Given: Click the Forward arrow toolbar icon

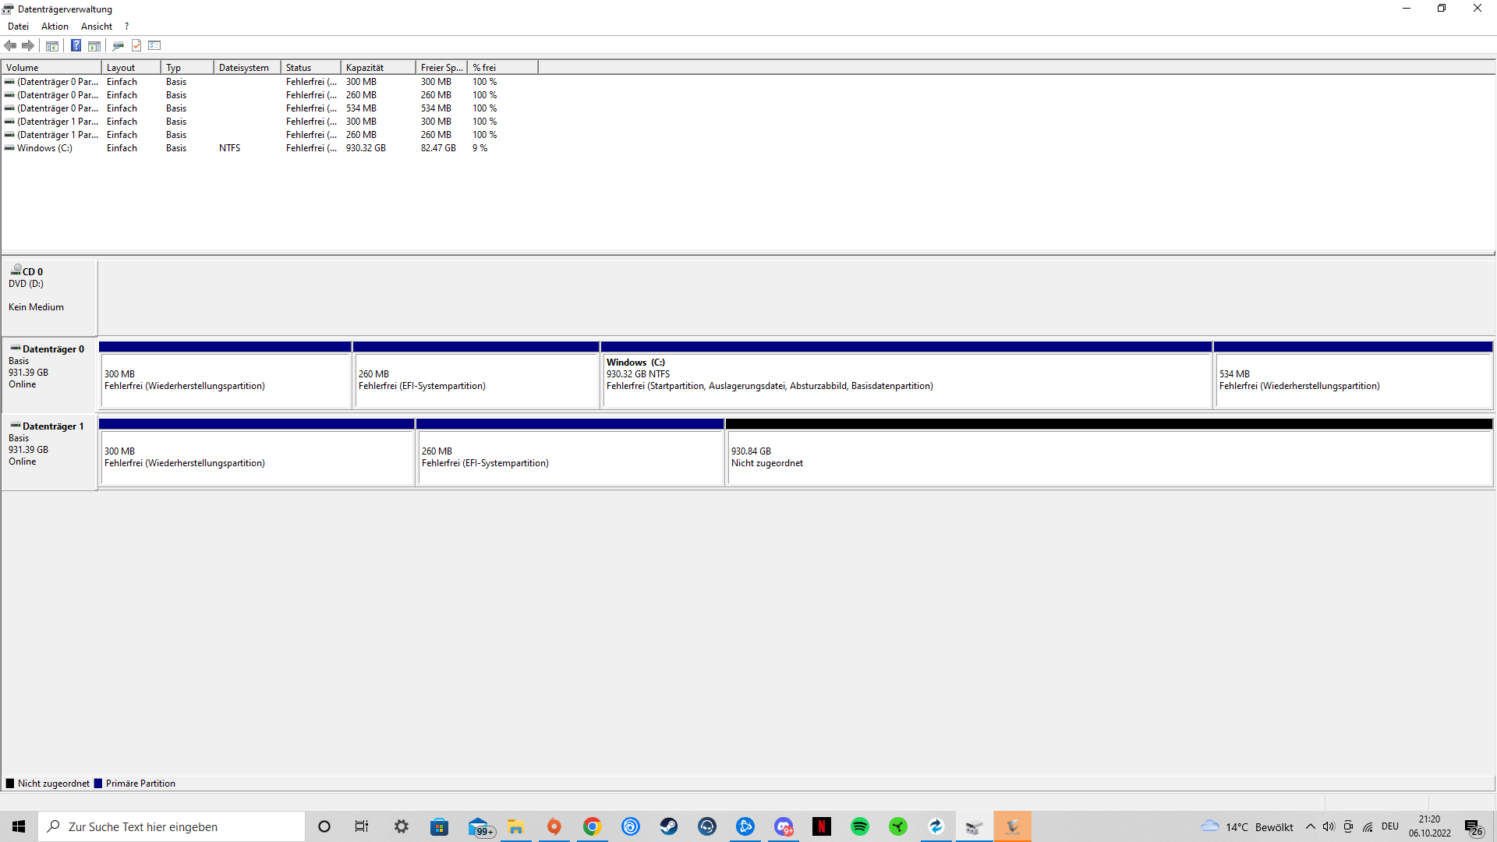Looking at the screenshot, I should click(x=28, y=45).
